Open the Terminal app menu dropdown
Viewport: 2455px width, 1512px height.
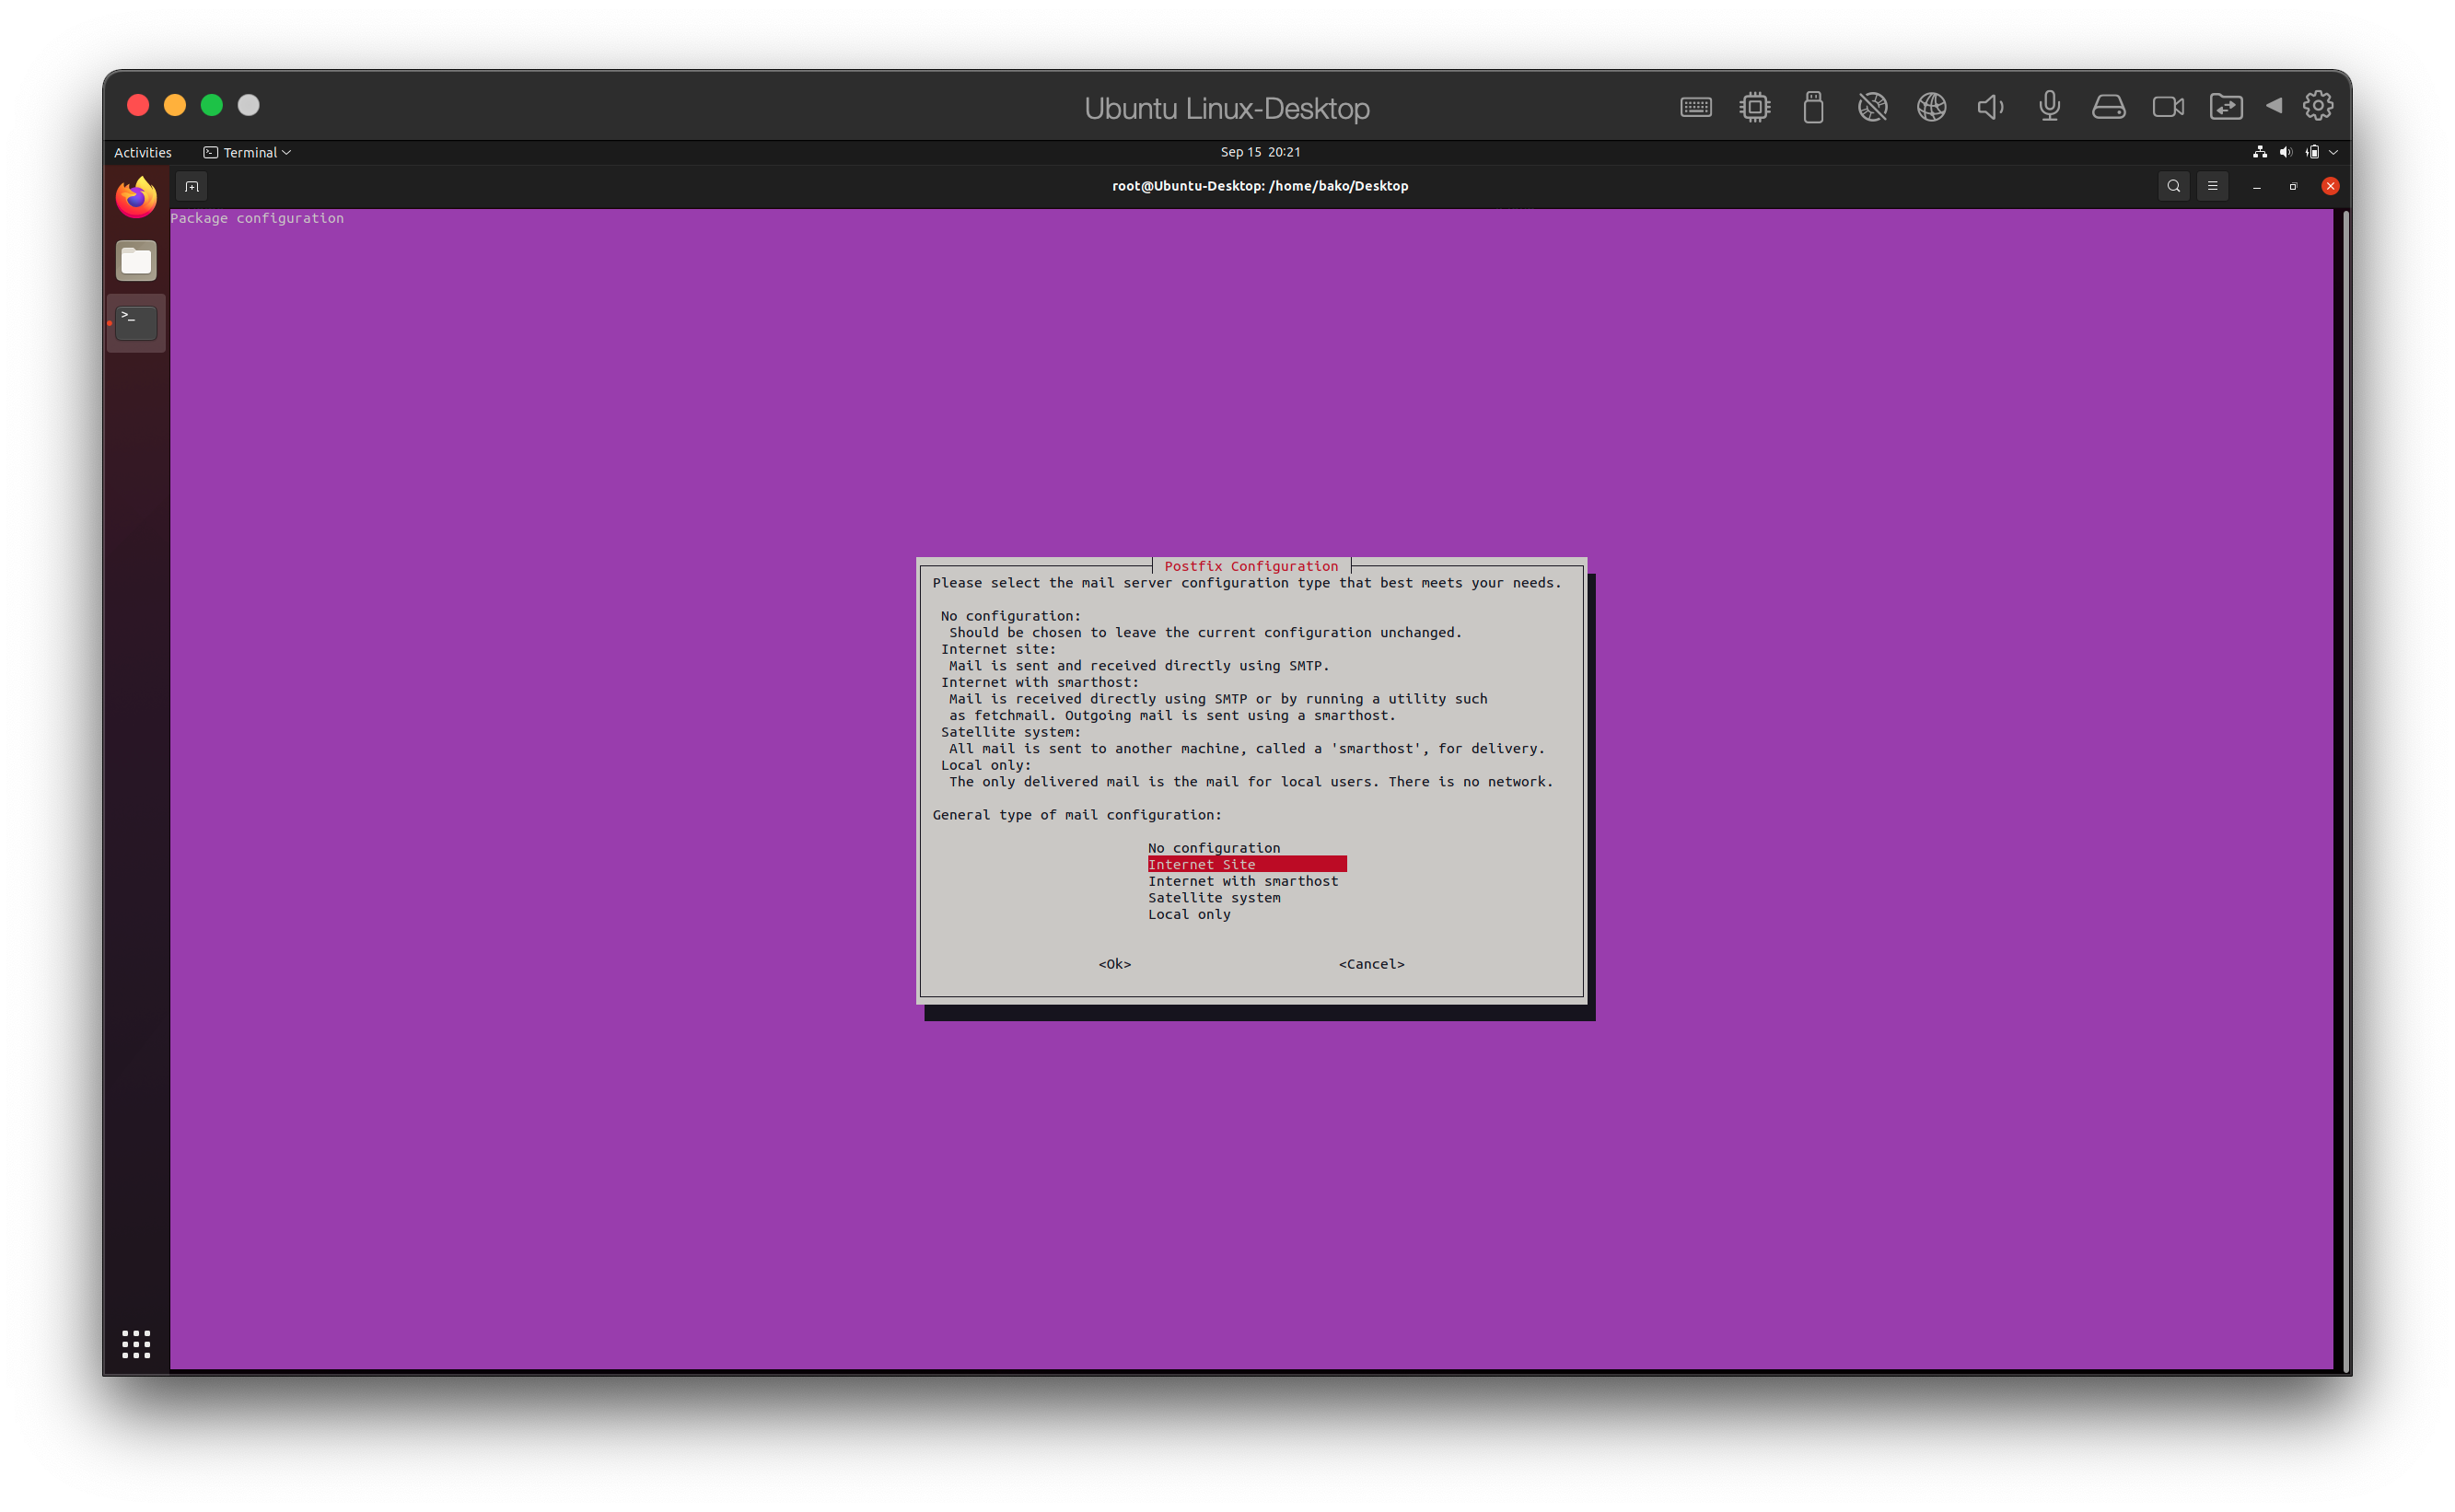(x=247, y=152)
